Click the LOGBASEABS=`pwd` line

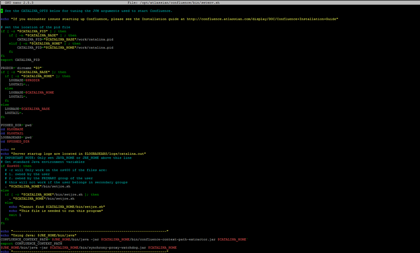[x=17, y=138]
